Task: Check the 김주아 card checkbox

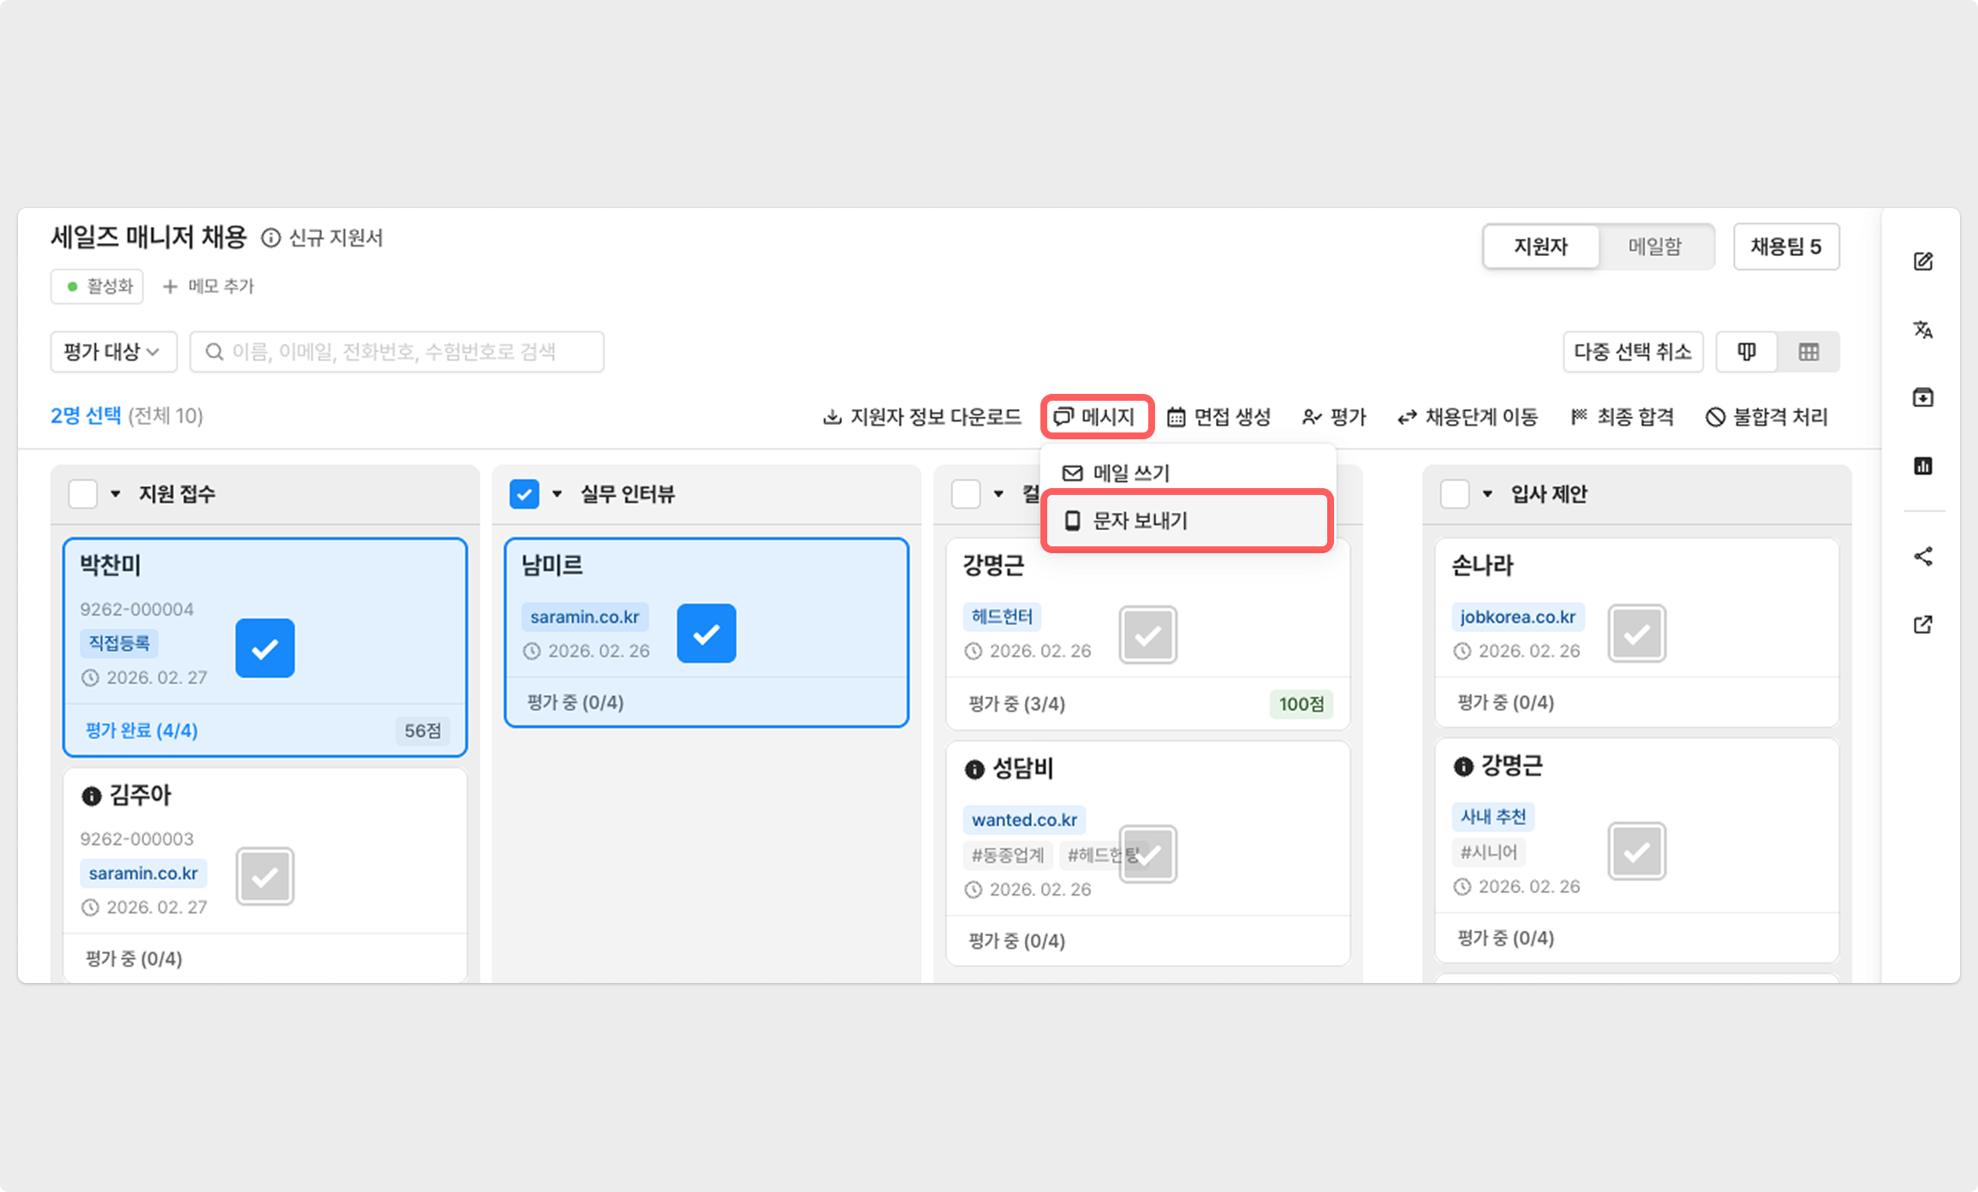Action: pos(265,876)
